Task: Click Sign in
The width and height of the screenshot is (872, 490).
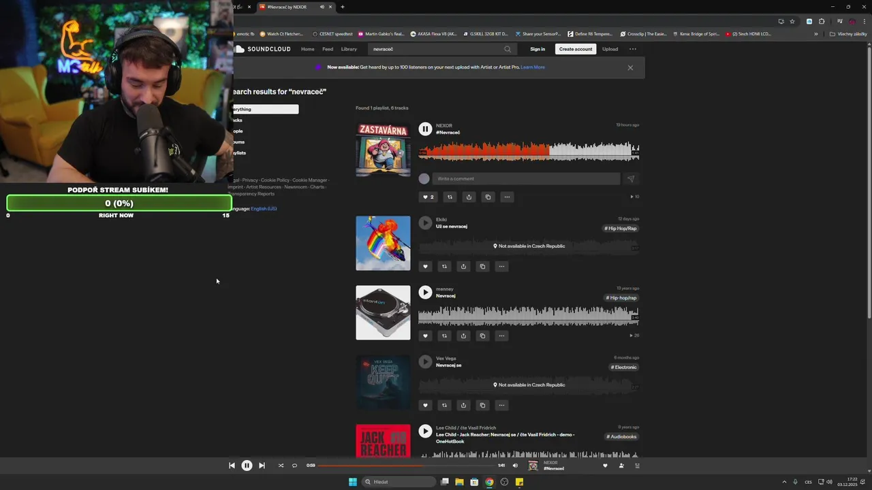Action: tap(538, 49)
